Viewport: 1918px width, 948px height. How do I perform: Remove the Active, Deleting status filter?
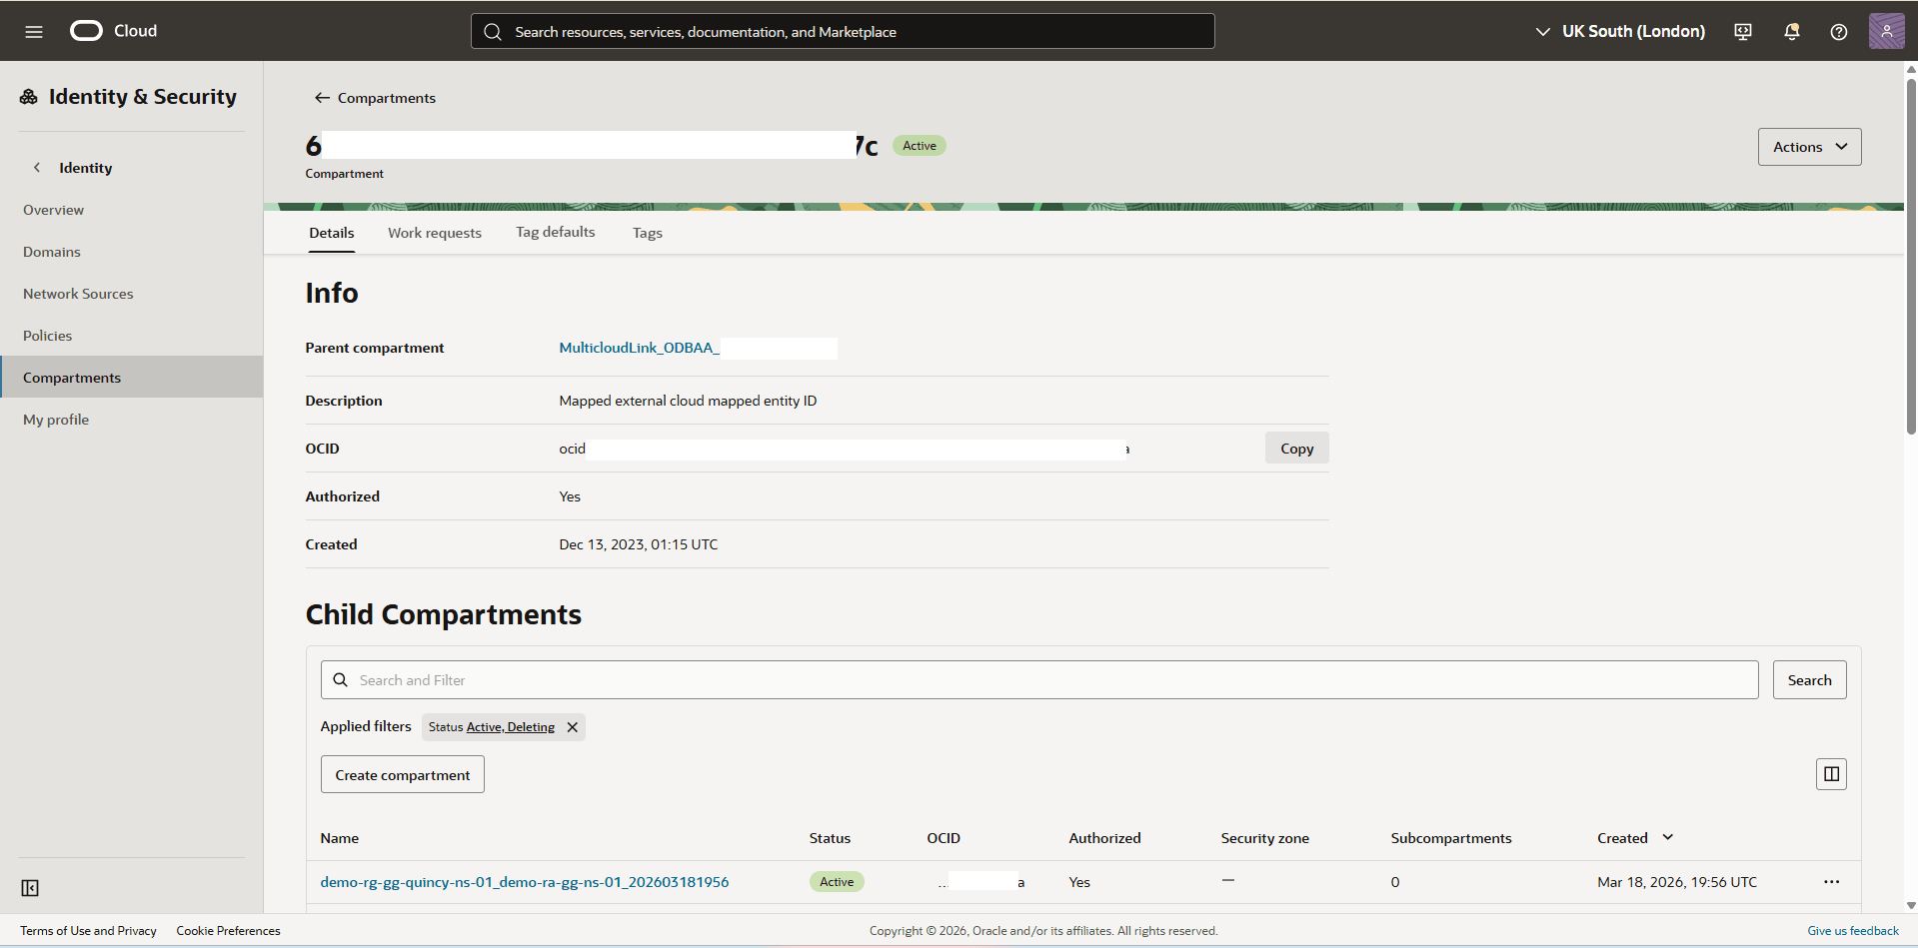(x=572, y=727)
